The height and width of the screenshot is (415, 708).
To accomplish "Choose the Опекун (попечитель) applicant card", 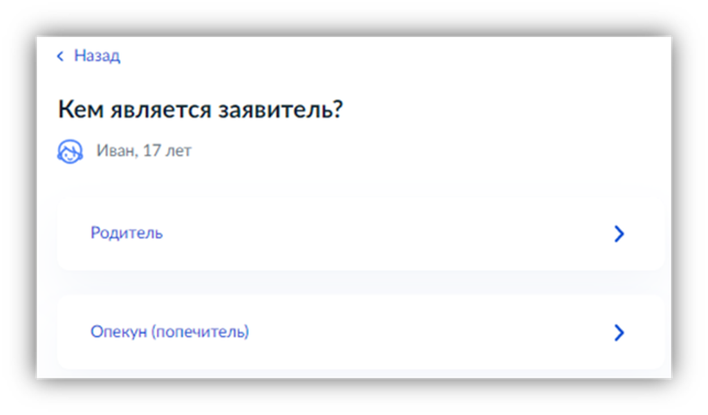I will (x=360, y=333).
